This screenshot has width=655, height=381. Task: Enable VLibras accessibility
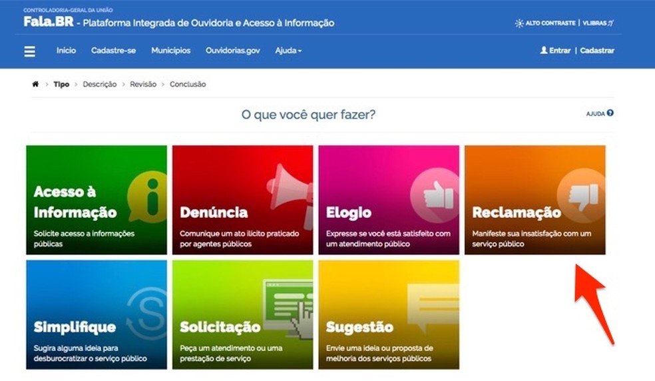(x=598, y=23)
